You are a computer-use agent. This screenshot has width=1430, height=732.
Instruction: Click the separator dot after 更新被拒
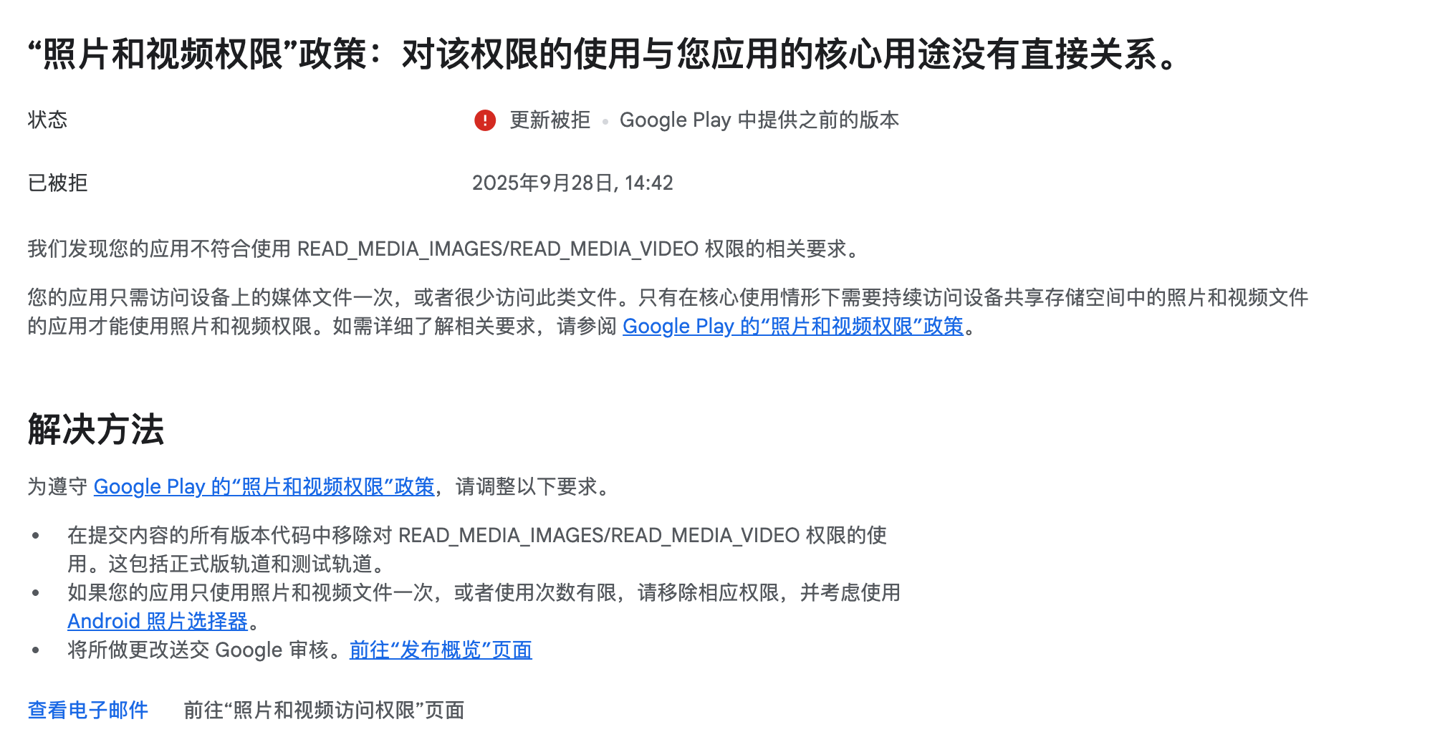click(605, 122)
